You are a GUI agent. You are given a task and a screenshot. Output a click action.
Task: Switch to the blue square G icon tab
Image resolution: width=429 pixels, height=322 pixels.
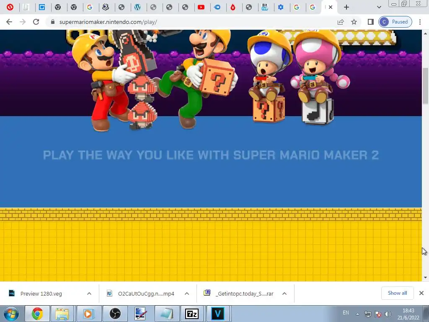pyautogui.click(x=42, y=8)
